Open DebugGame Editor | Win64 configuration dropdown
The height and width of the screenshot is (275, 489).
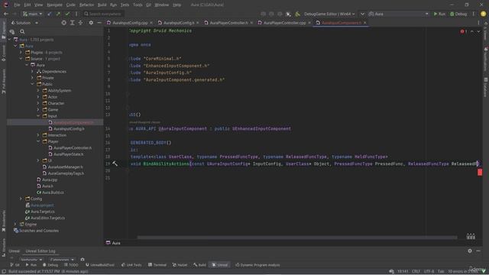tap(329, 14)
